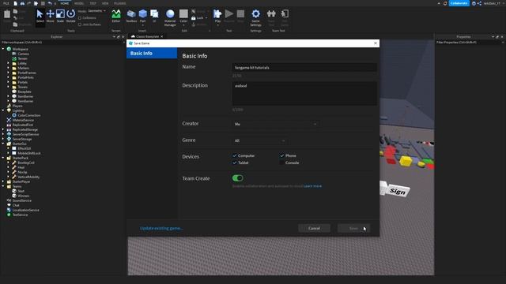Select the Basic Info sidebar tab
Screen dimensions: 506x284
[152, 53]
